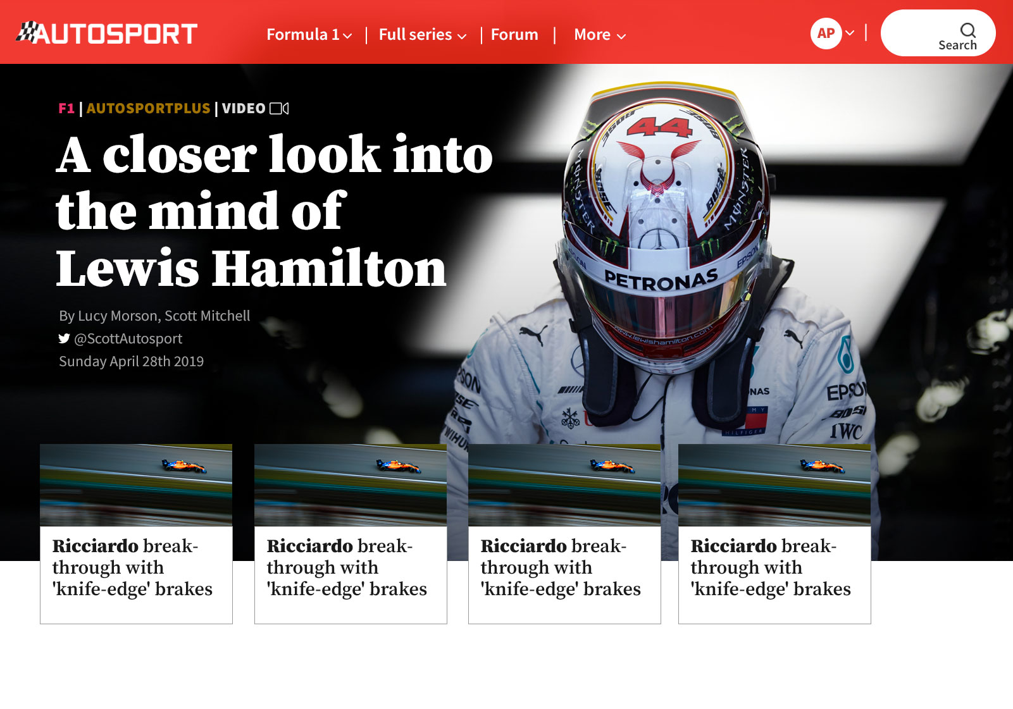This screenshot has height=709, width=1013.
Task: Open the first Ricciardo card thumbnail from left
Action: tap(136, 485)
